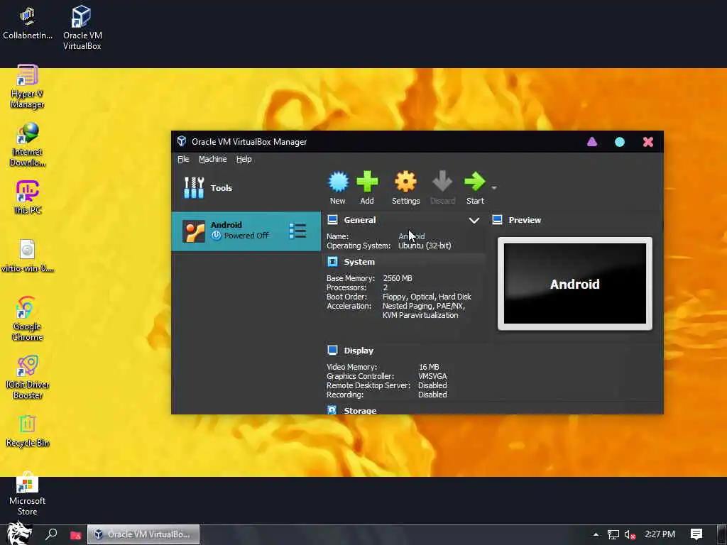Image resolution: width=727 pixels, height=545 pixels.
Task: Click the network tray icon
Action: 613,535
